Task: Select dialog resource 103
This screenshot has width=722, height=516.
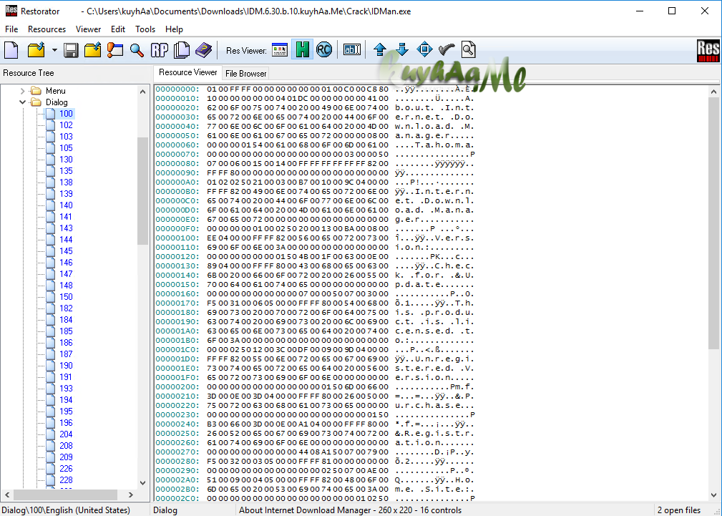Action: pos(66,137)
